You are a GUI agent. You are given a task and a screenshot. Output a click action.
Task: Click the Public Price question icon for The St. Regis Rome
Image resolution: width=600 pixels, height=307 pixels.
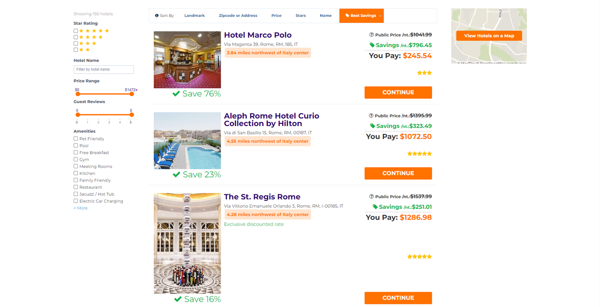tap(371, 197)
